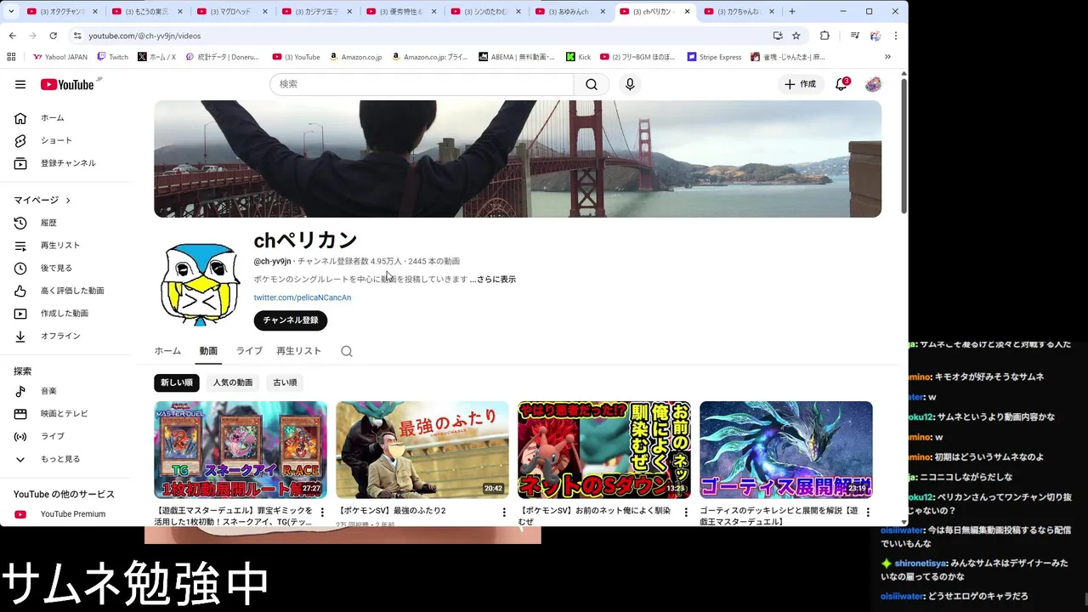Search within the channel magnifier icon
This screenshot has width=1088, height=612.
(x=347, y=351)
